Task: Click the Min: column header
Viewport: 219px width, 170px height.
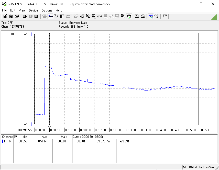Action: [25, 137]
